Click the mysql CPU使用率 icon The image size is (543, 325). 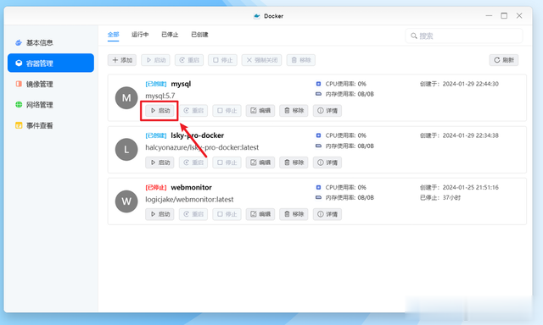pos(318,84)
